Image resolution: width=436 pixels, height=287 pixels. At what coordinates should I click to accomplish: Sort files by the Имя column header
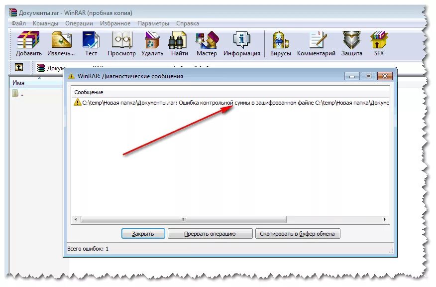point(36,82)
